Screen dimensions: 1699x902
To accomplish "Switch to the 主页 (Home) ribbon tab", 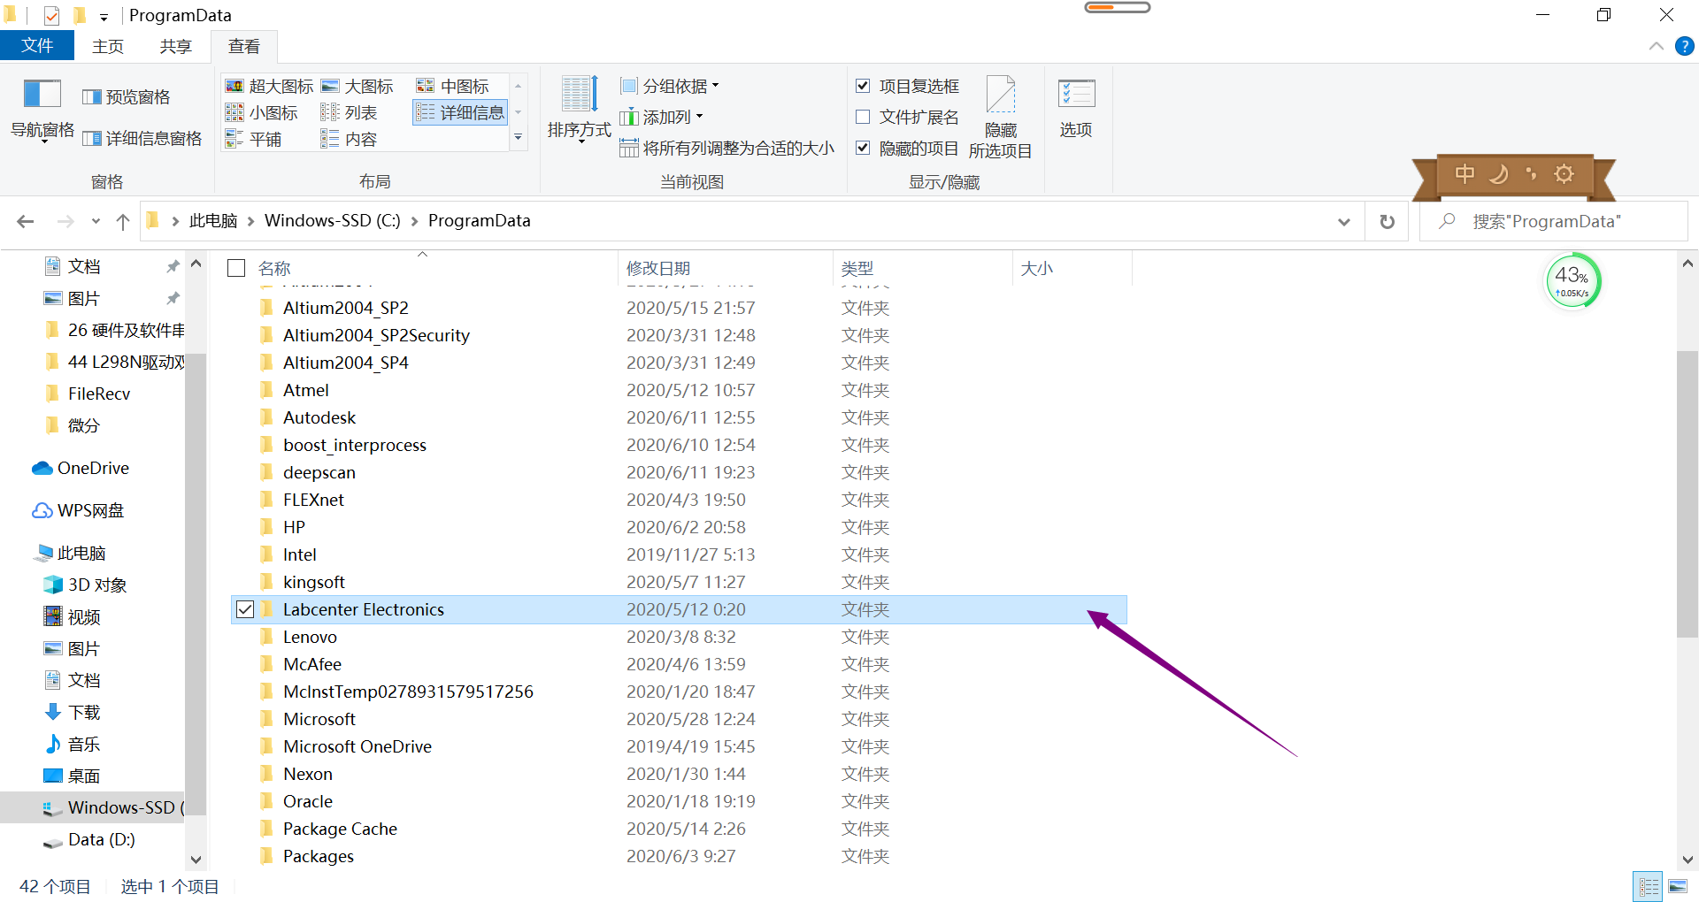I will click(x=108, y=46).
